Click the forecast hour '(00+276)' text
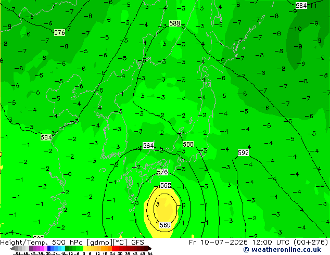Image resolution: width=330 pixels, height=255 pixels. [310, 242]
